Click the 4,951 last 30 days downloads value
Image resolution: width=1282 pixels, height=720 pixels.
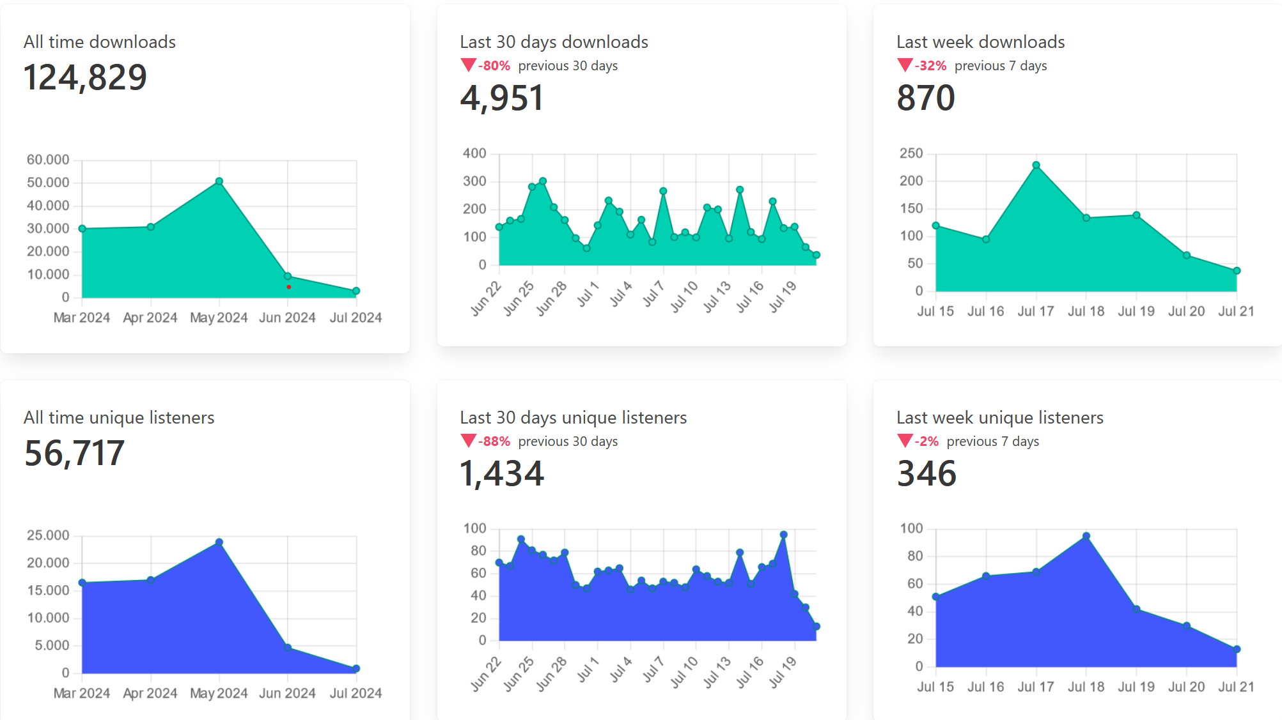tap(502, 98)
